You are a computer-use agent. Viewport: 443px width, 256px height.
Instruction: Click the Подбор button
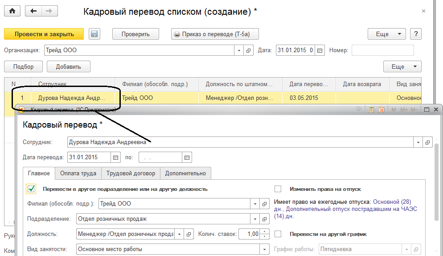click(x=24, y=66)
